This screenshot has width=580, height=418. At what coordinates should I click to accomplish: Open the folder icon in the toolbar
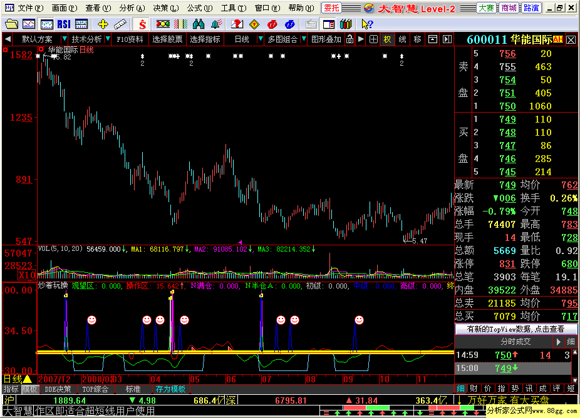(x=11, y=24)
